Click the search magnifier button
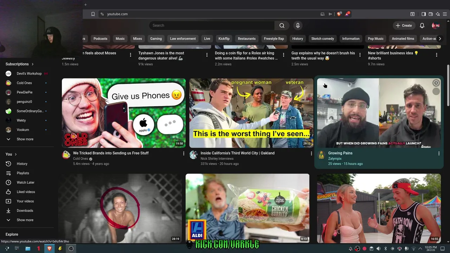 [282, 25]
